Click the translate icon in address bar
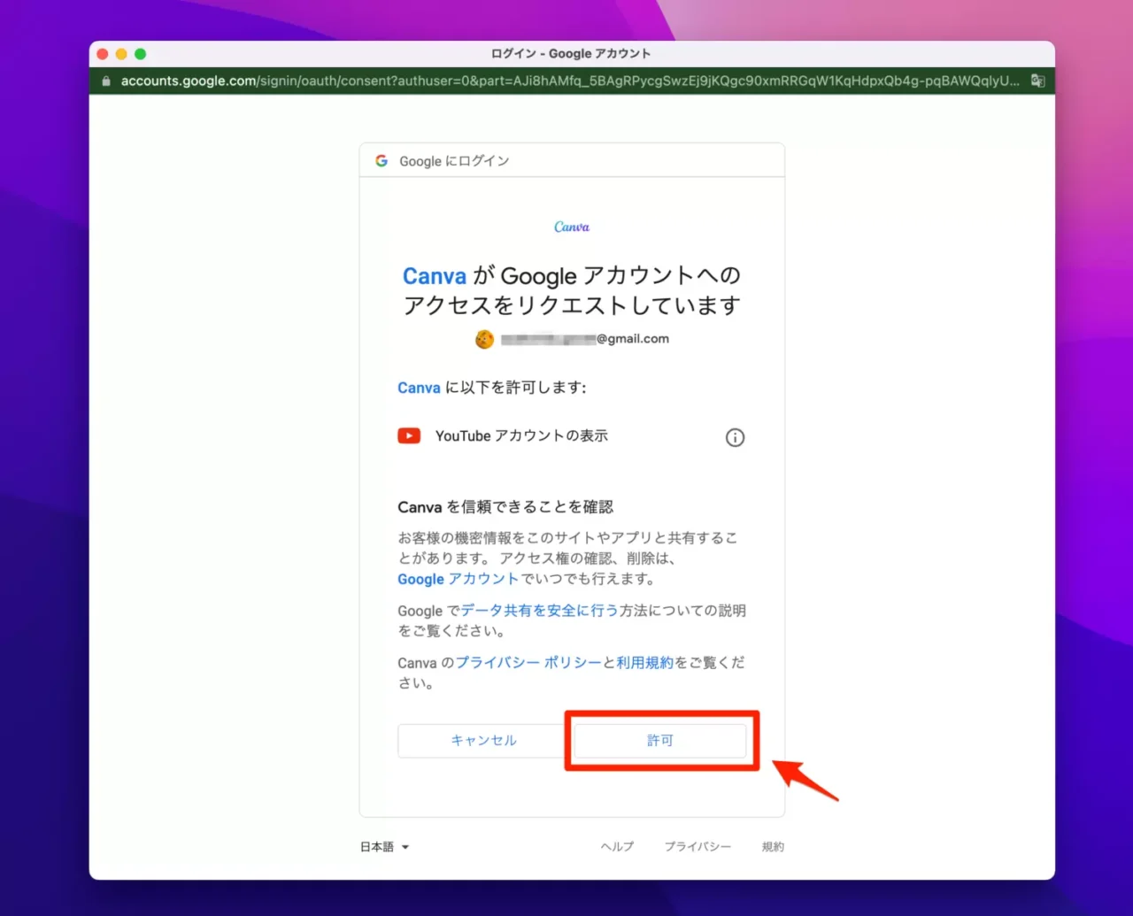This screenshot has width=1133, height=916. (x=1037, y=81)
